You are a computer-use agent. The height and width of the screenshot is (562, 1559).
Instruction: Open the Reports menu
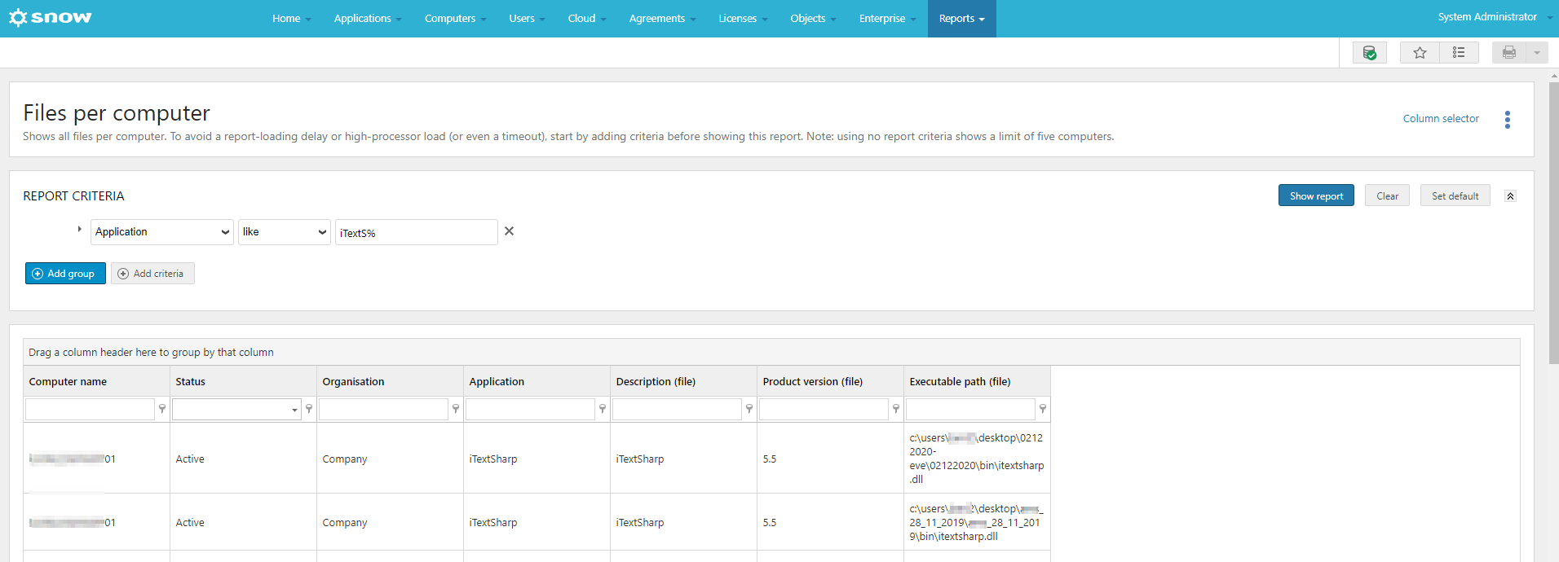pos(962,19)
